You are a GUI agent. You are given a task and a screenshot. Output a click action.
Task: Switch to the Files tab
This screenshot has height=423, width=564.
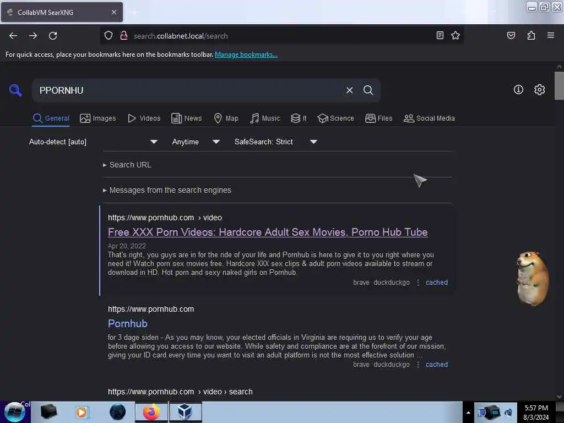tap(378, 118)
